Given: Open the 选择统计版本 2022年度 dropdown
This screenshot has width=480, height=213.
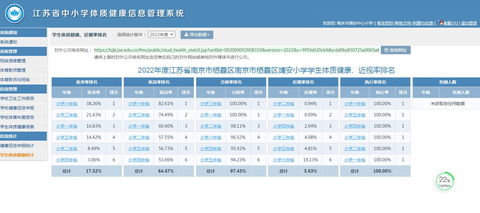Looking at the screenshot, I should pyautogui.click(x=162, y=35).
